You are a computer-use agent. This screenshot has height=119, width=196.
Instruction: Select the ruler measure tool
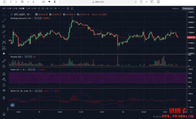pos(4,61)
